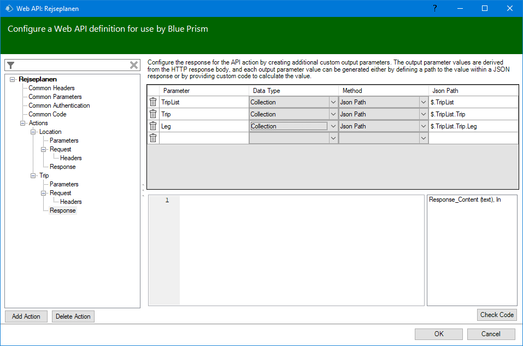Select Common Headers in the tree
This screenshot has width=523, height=346.
51,88
